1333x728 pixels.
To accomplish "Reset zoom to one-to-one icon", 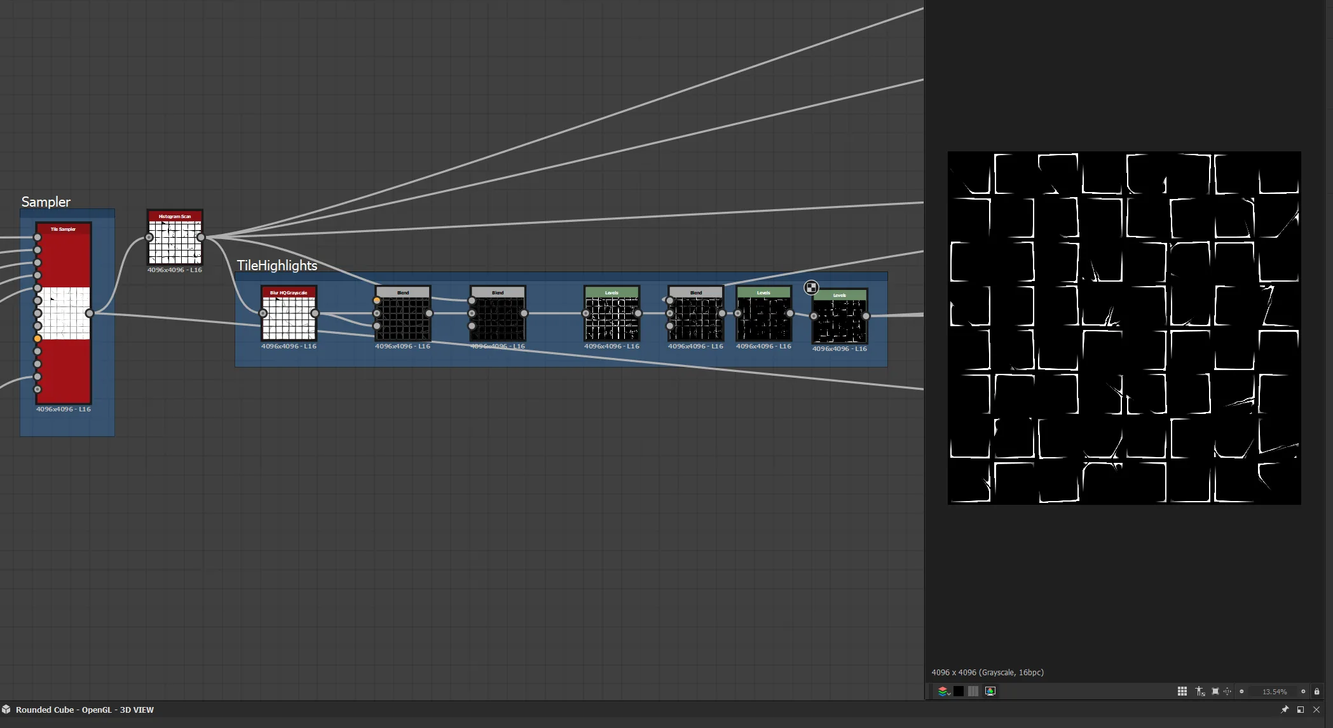I will click(x=1227, y=691).
